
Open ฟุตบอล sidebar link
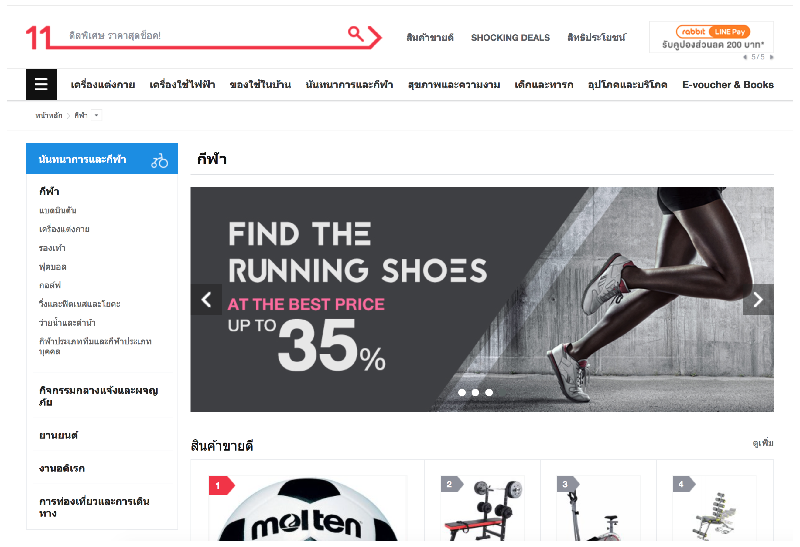click(x=53, y=267)
